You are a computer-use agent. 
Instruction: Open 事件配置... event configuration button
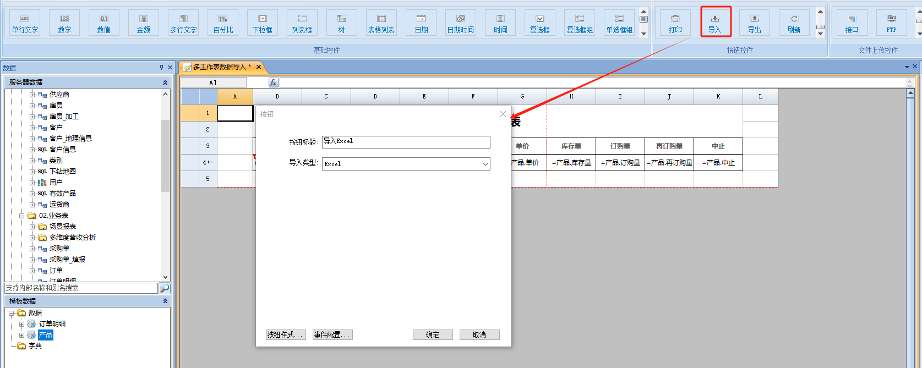332,334
